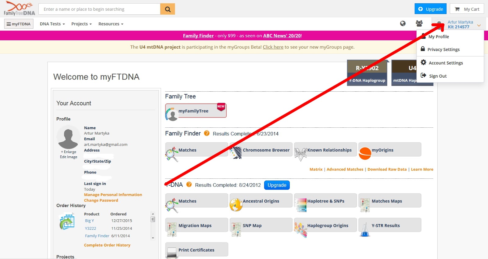Expand the Projects dropdown menu
The height and width of the screenshot is (259, 488).
pos(81,24)
